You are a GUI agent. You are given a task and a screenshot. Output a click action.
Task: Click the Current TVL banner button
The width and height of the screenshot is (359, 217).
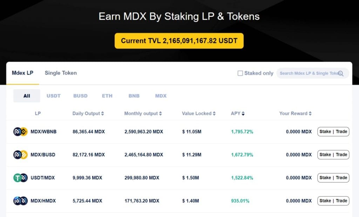point(179,40)
